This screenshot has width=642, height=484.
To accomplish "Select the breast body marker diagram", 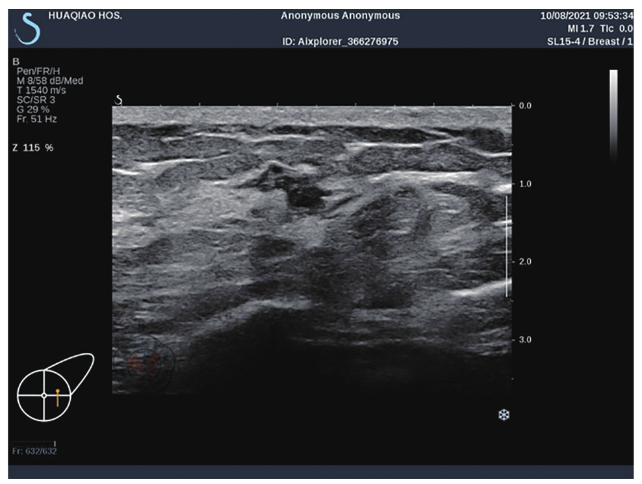I will pos(55,387).
